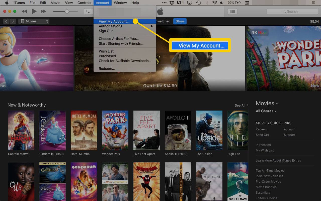
Task: Click the Support quick link
Action: [289, 135]
